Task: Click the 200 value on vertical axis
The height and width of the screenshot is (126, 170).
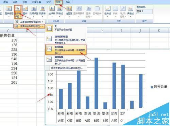Action: [x=50, y=74]
